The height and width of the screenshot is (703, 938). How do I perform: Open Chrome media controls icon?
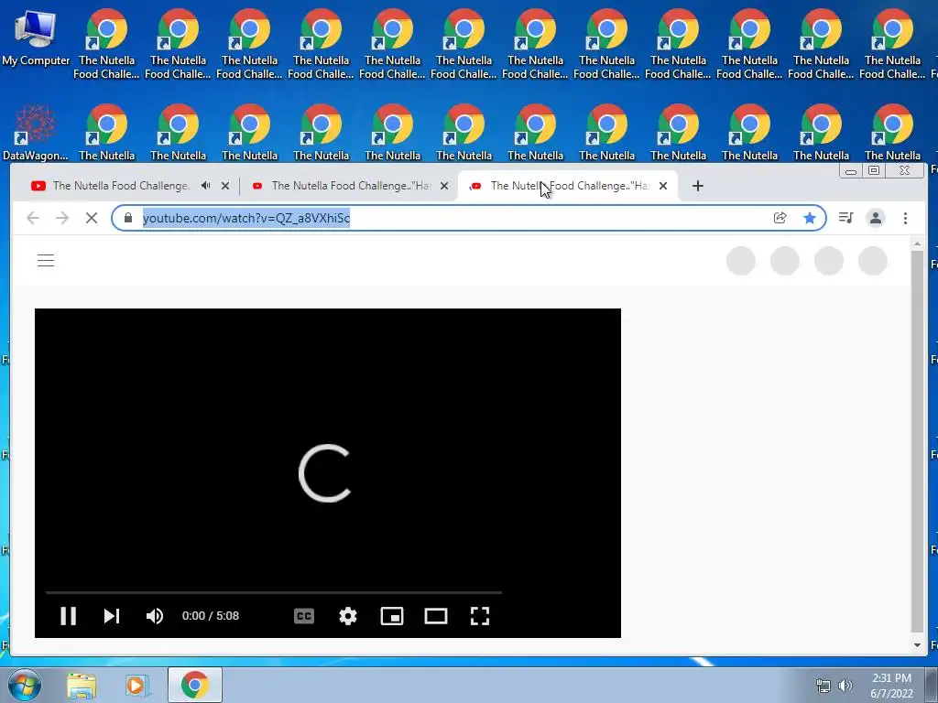coord(845,218)
